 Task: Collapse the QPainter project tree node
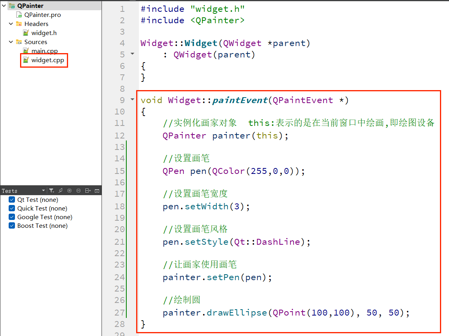click(4, 6)
